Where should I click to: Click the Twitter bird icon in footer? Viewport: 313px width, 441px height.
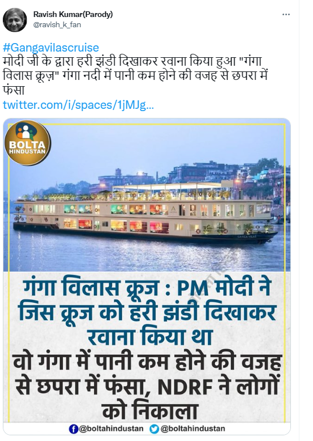point(154,429)
